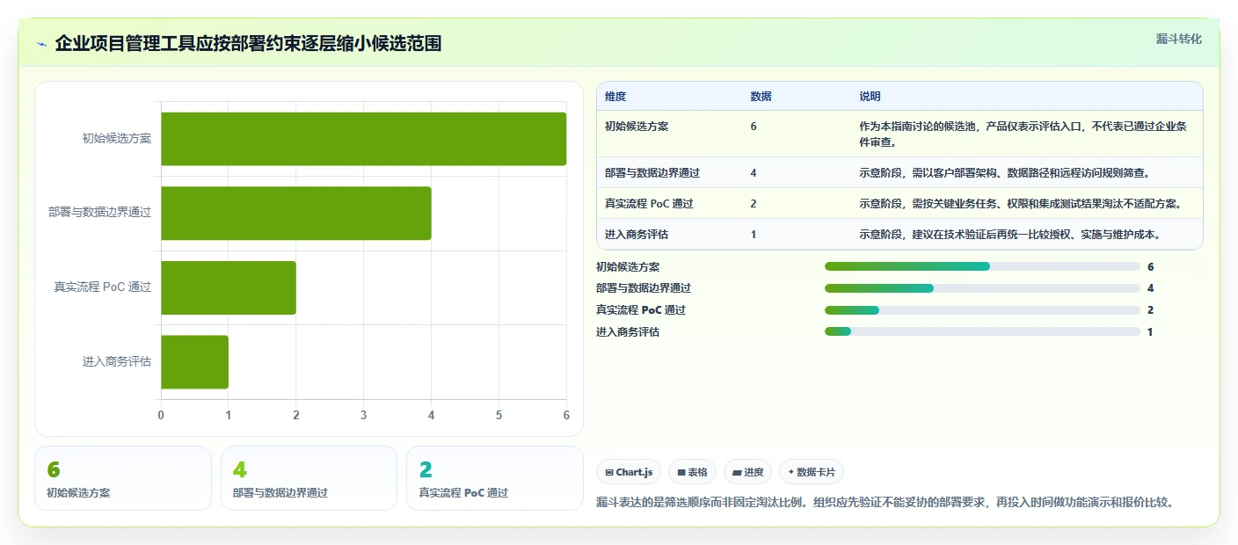This screenshot has height=545, width=1238.
Task: Click the progress list label 进入商务评估
Action: point(628,332)
